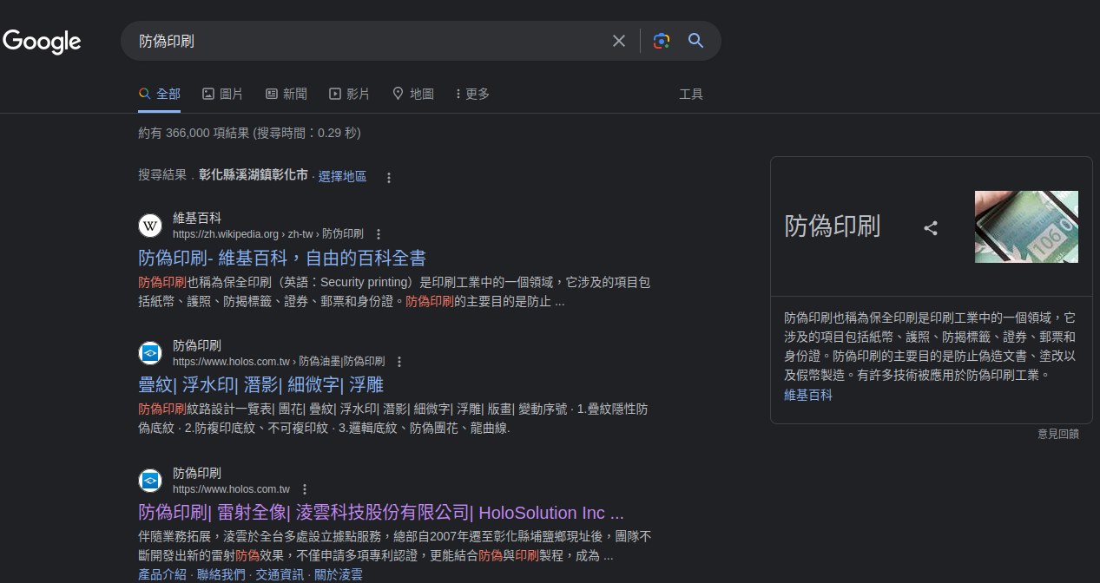Open the Wikipedia result favicon
The height and width of the screenshot is (583, 1100).
click(x=150, y=226)
